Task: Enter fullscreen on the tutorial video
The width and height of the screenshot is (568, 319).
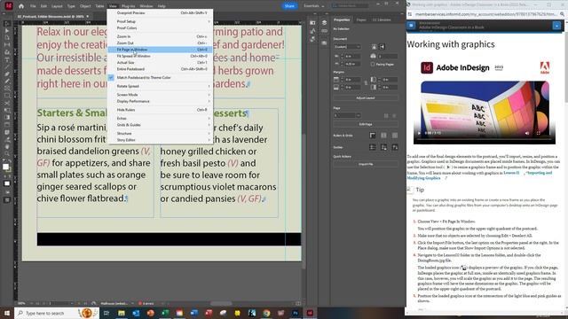Action: pyautogui.click(x=539, y=133)
